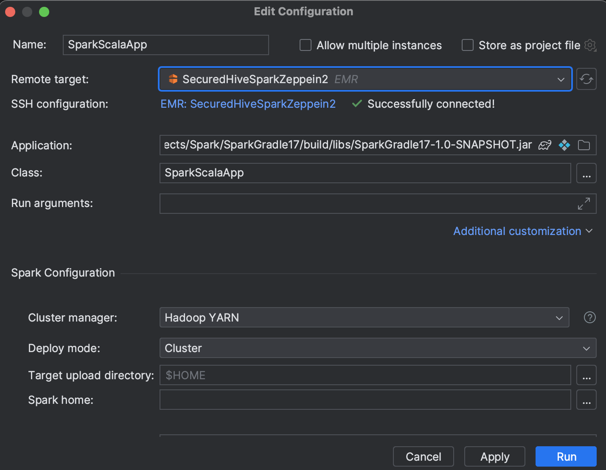Select the build artifact icon next to Application field
Viewport: 606px width, 470px height.
[x=564, y=145]
